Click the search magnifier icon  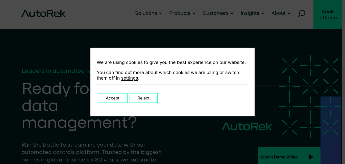point(302,13)
